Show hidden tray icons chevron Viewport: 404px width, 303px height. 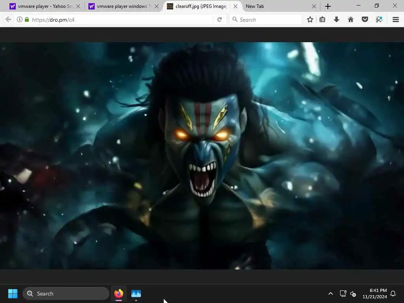[331, 294]
